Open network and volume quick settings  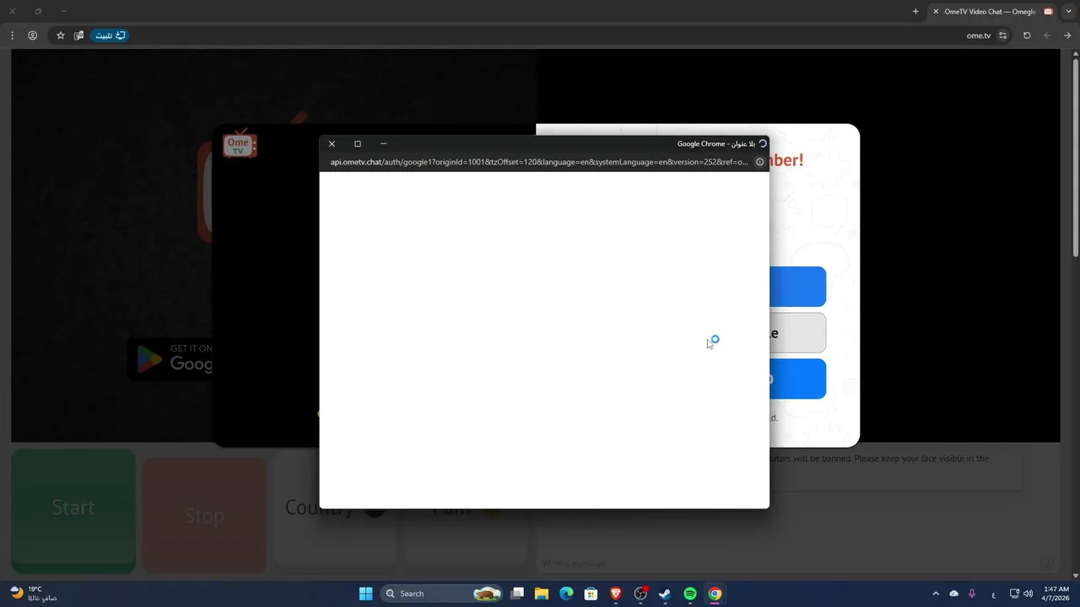click(1021, 594)
